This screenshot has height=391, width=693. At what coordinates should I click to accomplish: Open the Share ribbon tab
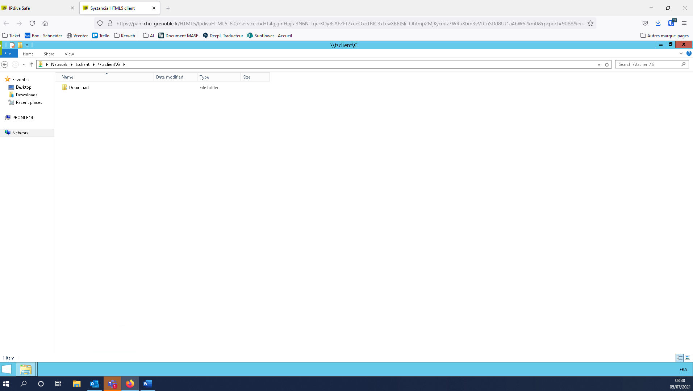tap(49, 54)
